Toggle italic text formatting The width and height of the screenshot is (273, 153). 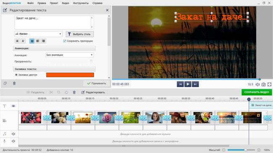click(x=23, y=41)
